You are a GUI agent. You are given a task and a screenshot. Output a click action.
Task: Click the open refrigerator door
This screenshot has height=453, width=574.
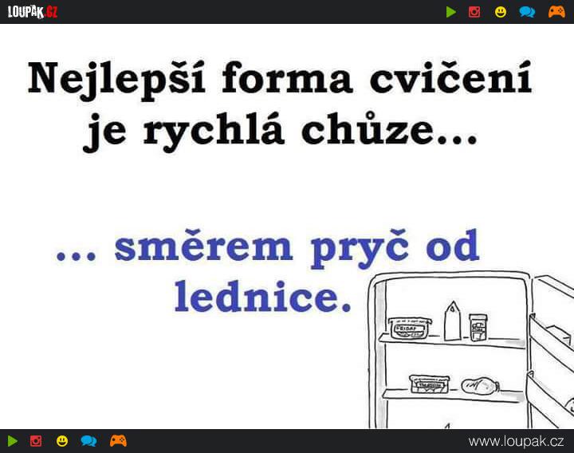[x=551, y=352]
